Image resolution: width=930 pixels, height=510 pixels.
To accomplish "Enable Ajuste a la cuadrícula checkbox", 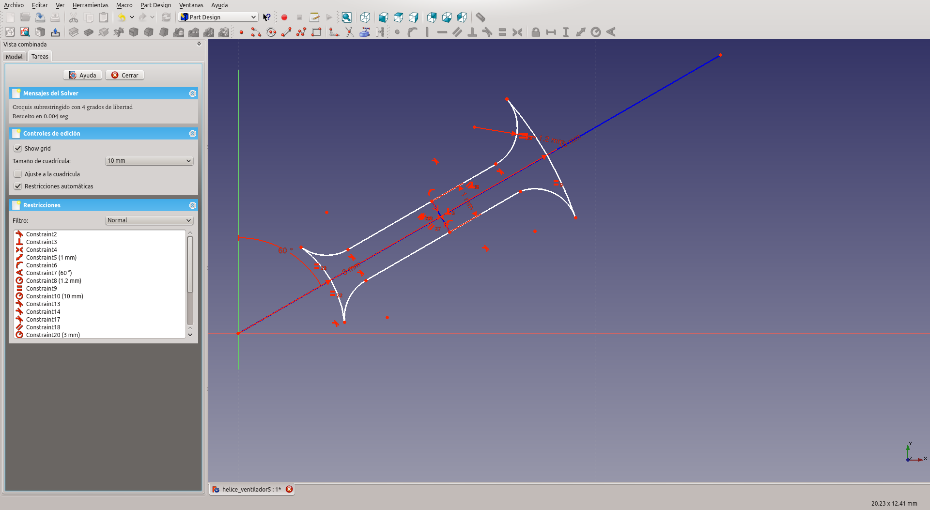I will (18, 174).
